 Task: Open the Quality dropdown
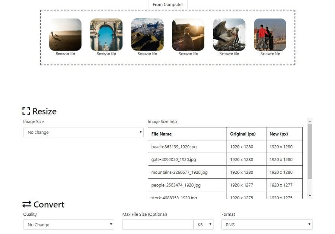pyautogui.click(x=68, y=224)
